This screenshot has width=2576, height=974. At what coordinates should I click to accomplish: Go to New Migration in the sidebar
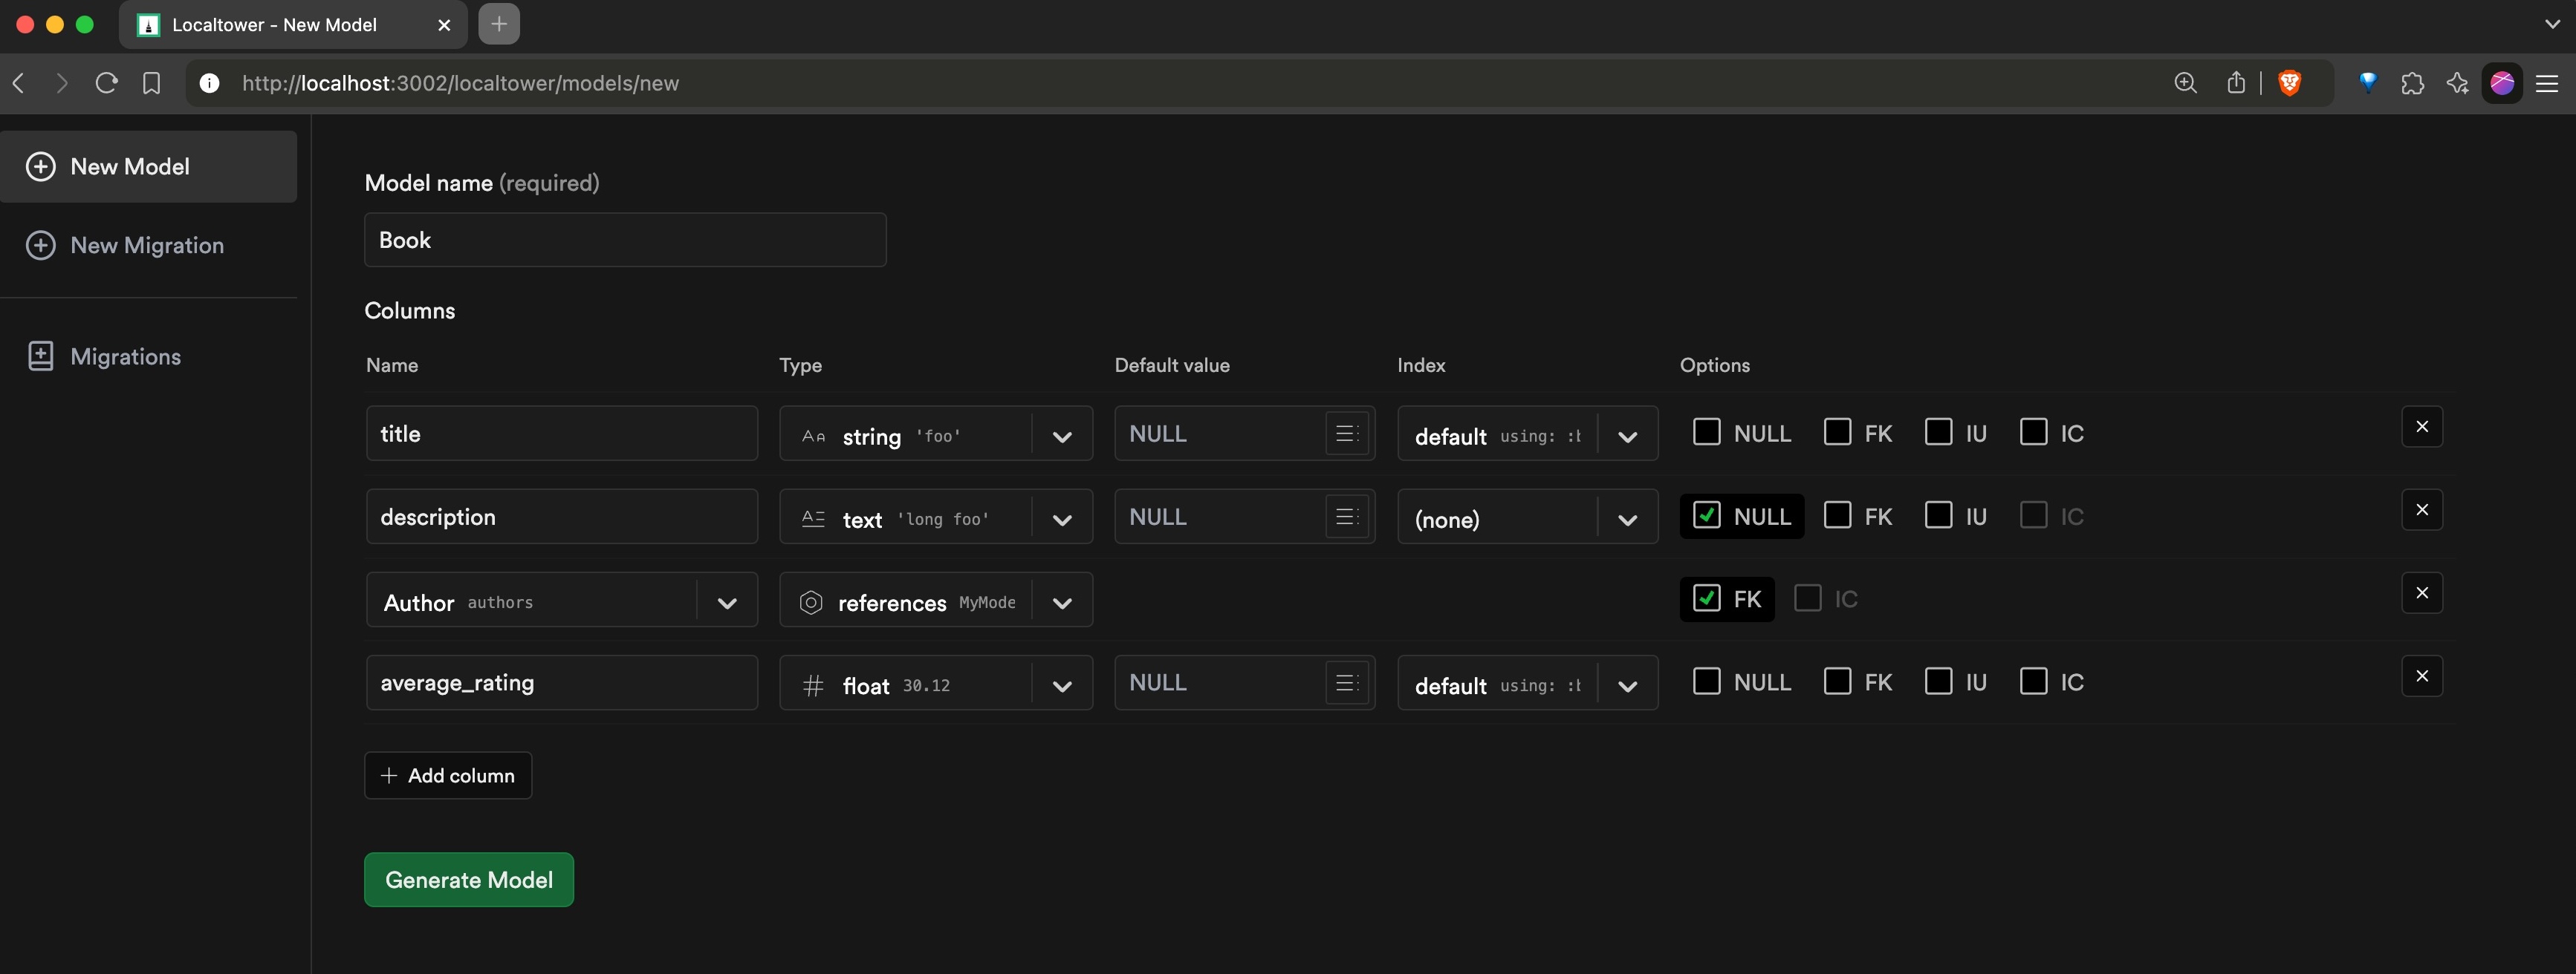click(x=147, y=246)
